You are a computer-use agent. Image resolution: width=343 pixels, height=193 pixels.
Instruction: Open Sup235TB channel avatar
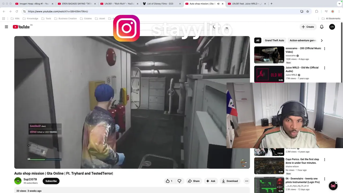18,181
